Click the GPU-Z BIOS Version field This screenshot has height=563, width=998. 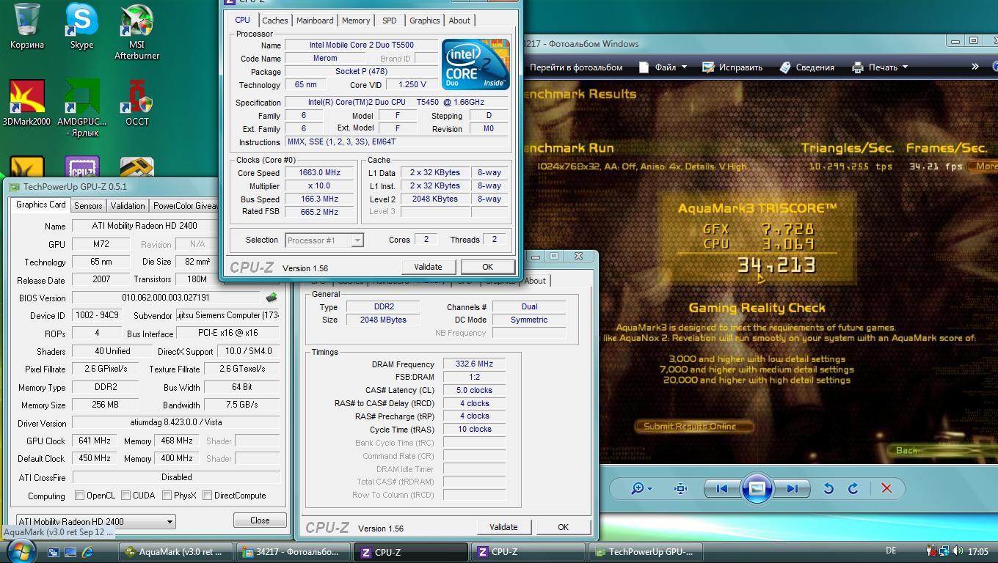point(166,298)
